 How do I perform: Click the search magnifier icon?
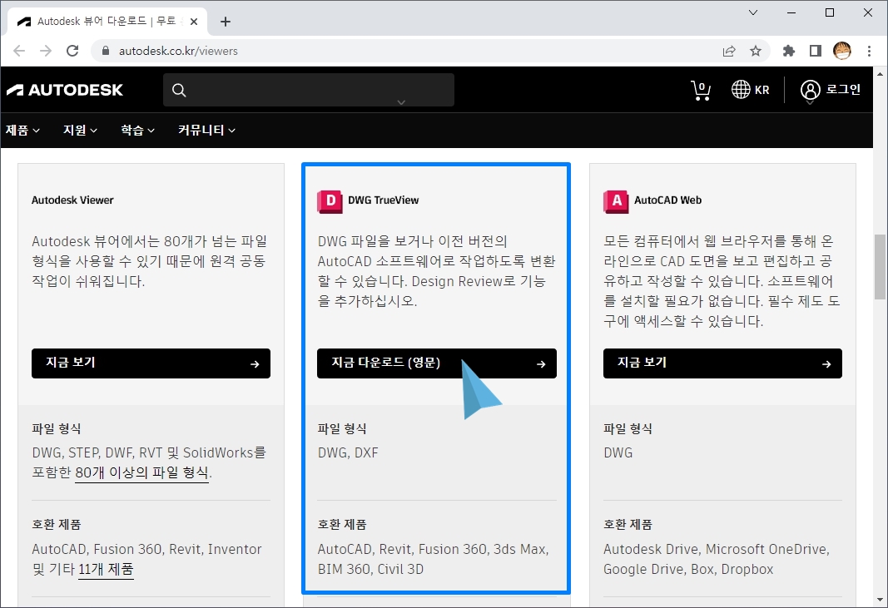coord(179,90)
